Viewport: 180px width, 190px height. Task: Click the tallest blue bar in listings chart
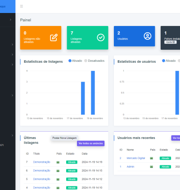coord(93,93)
